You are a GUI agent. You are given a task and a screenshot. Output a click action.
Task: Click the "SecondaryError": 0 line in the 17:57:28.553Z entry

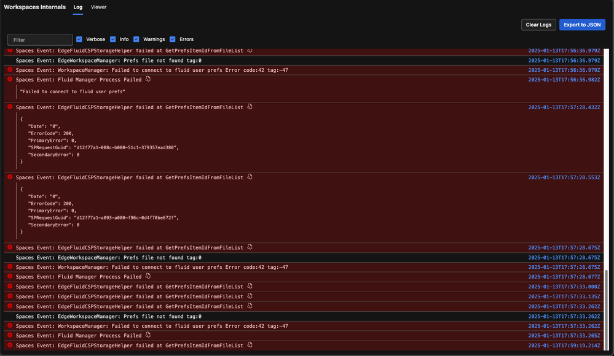(53, 225)
